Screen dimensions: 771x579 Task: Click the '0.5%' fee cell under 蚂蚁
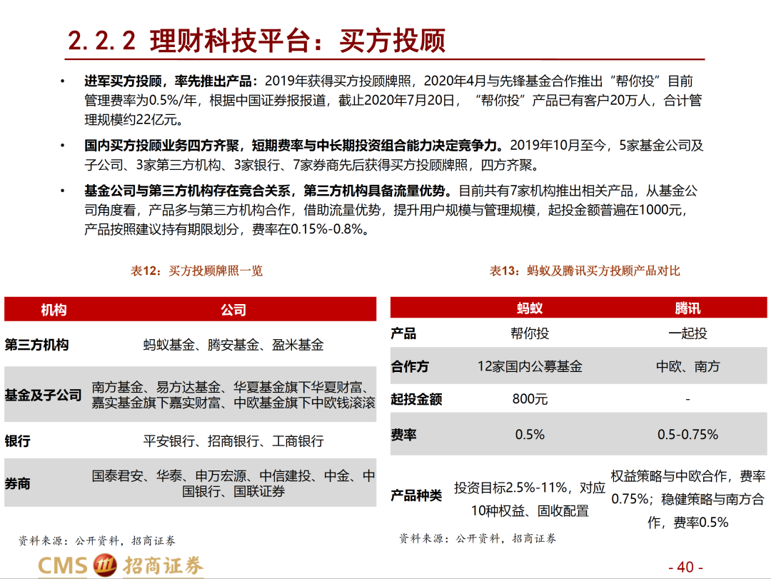[530, 435]
